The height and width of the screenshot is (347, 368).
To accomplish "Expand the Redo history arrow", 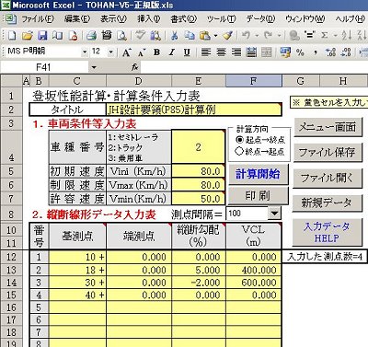I will [x=279, y=36].
